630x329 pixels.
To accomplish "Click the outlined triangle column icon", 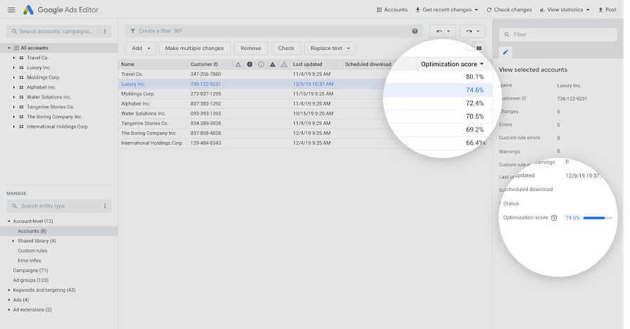I will pos(238,64).
